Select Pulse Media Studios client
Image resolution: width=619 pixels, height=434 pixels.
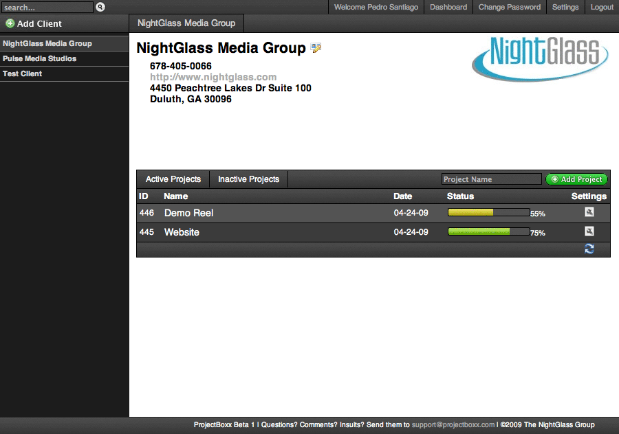(x=64, y=59)
